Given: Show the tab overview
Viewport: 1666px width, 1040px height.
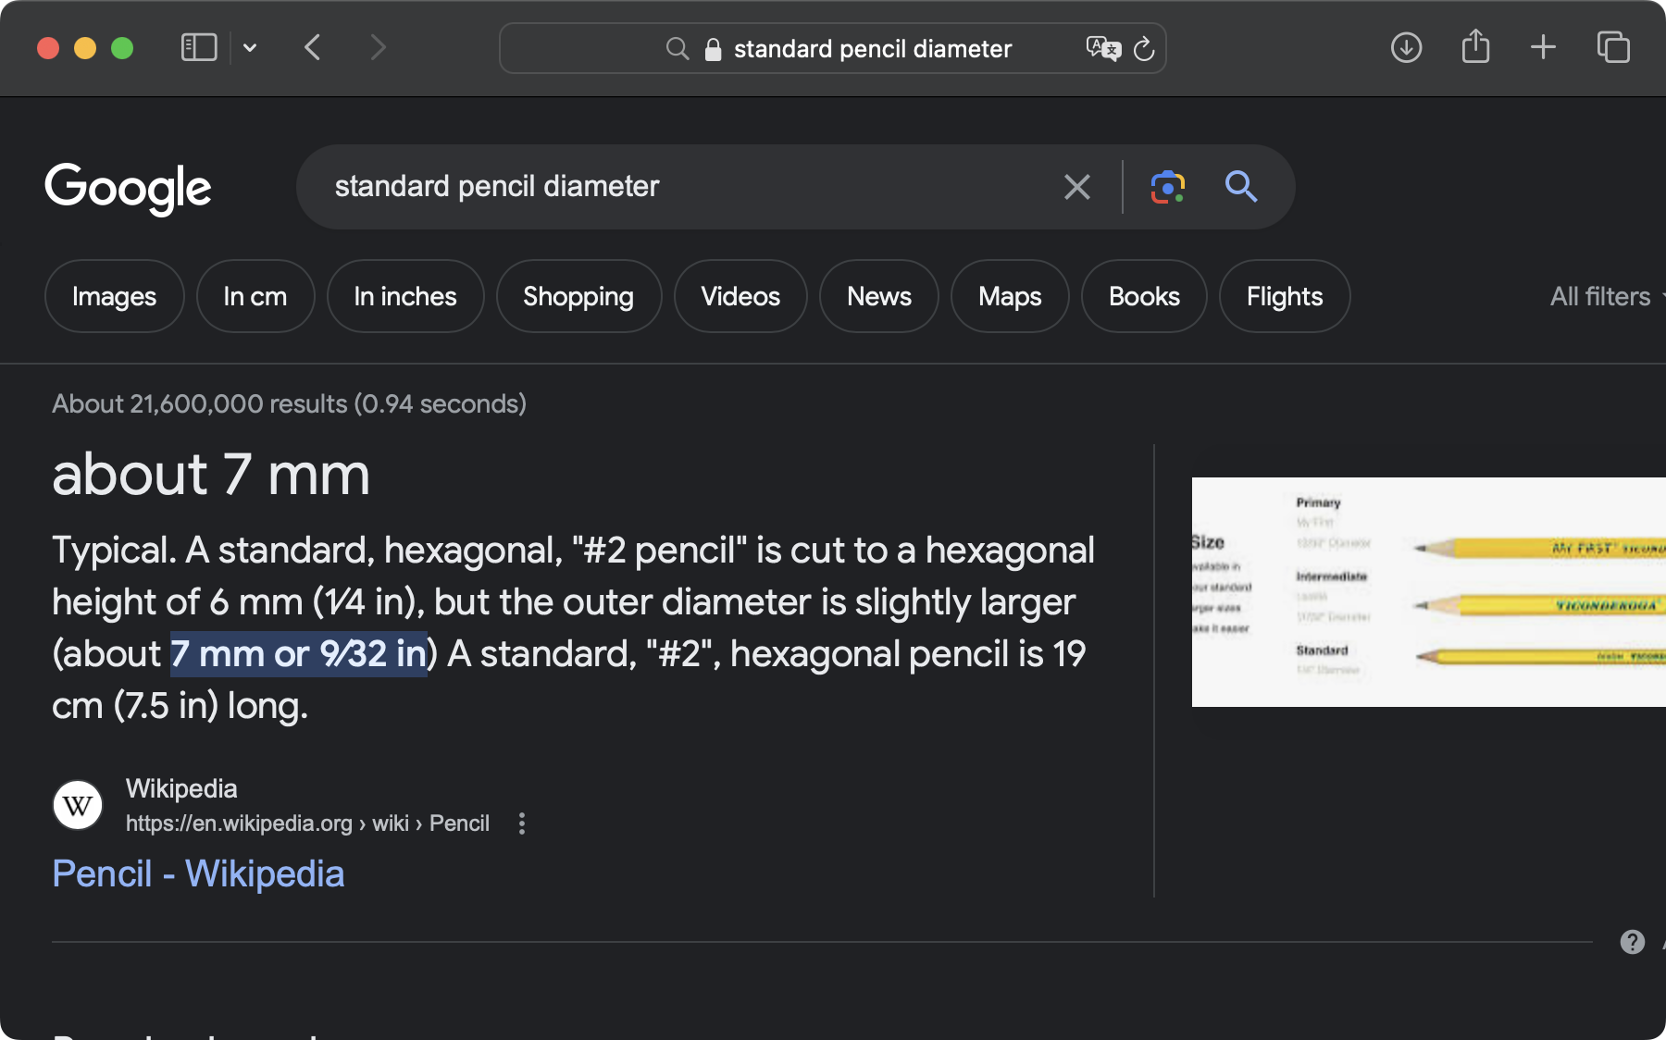Looking at the screenshot, I should click(1613, 47).
